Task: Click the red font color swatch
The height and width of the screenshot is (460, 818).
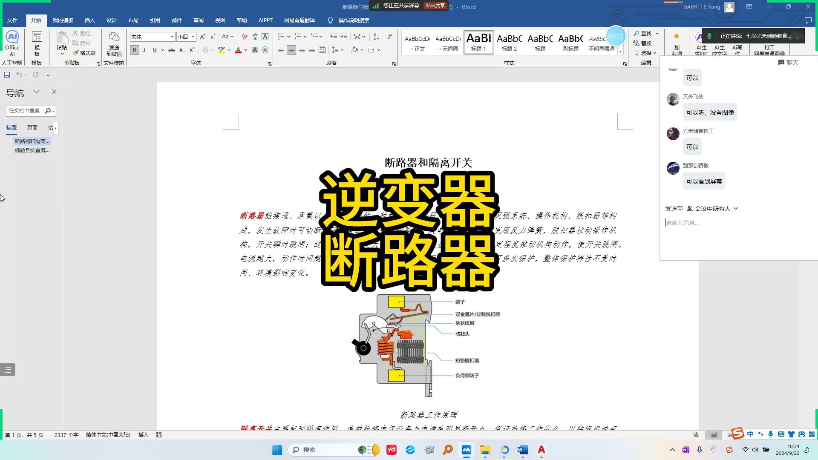Action: pyautogui.click(x=238, y=50)
